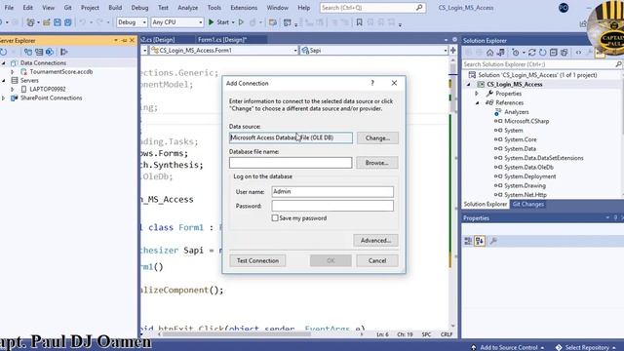Click the New Project icon in toolbar
Screen dimensions: 624x351
point(30,22)
